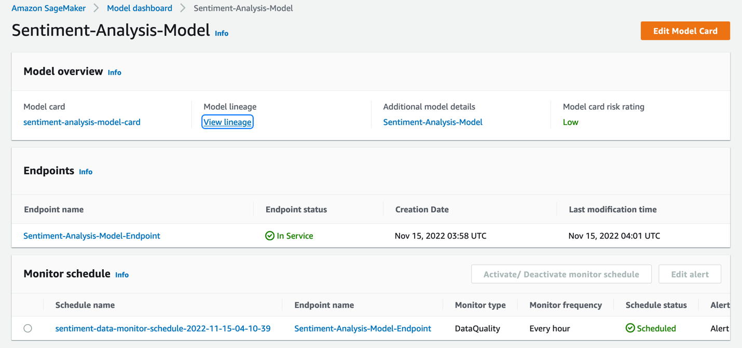Click Monitor frequency column header
Screen dimensions: 742x348
tap(566, 305)
